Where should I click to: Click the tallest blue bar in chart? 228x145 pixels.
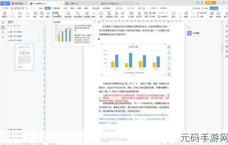[131, 60]
